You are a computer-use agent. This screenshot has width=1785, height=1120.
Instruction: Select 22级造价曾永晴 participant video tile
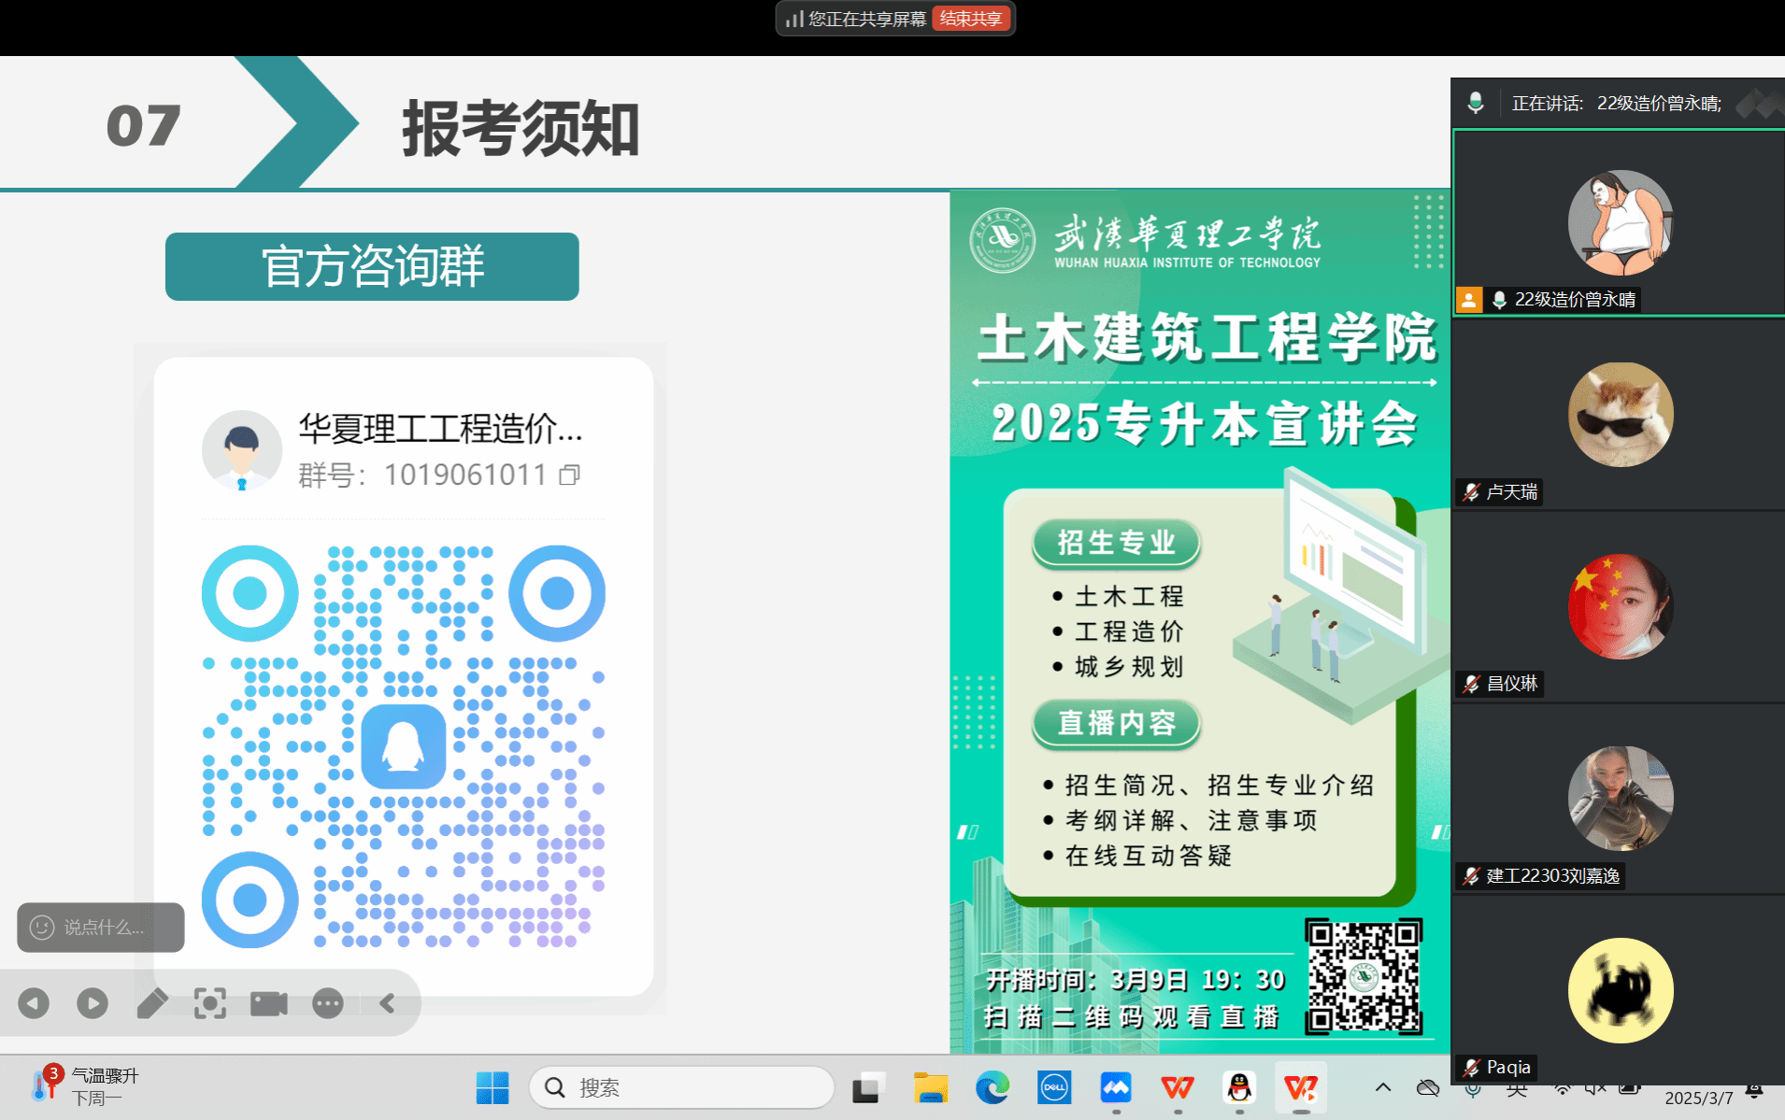click(1620, 223)
